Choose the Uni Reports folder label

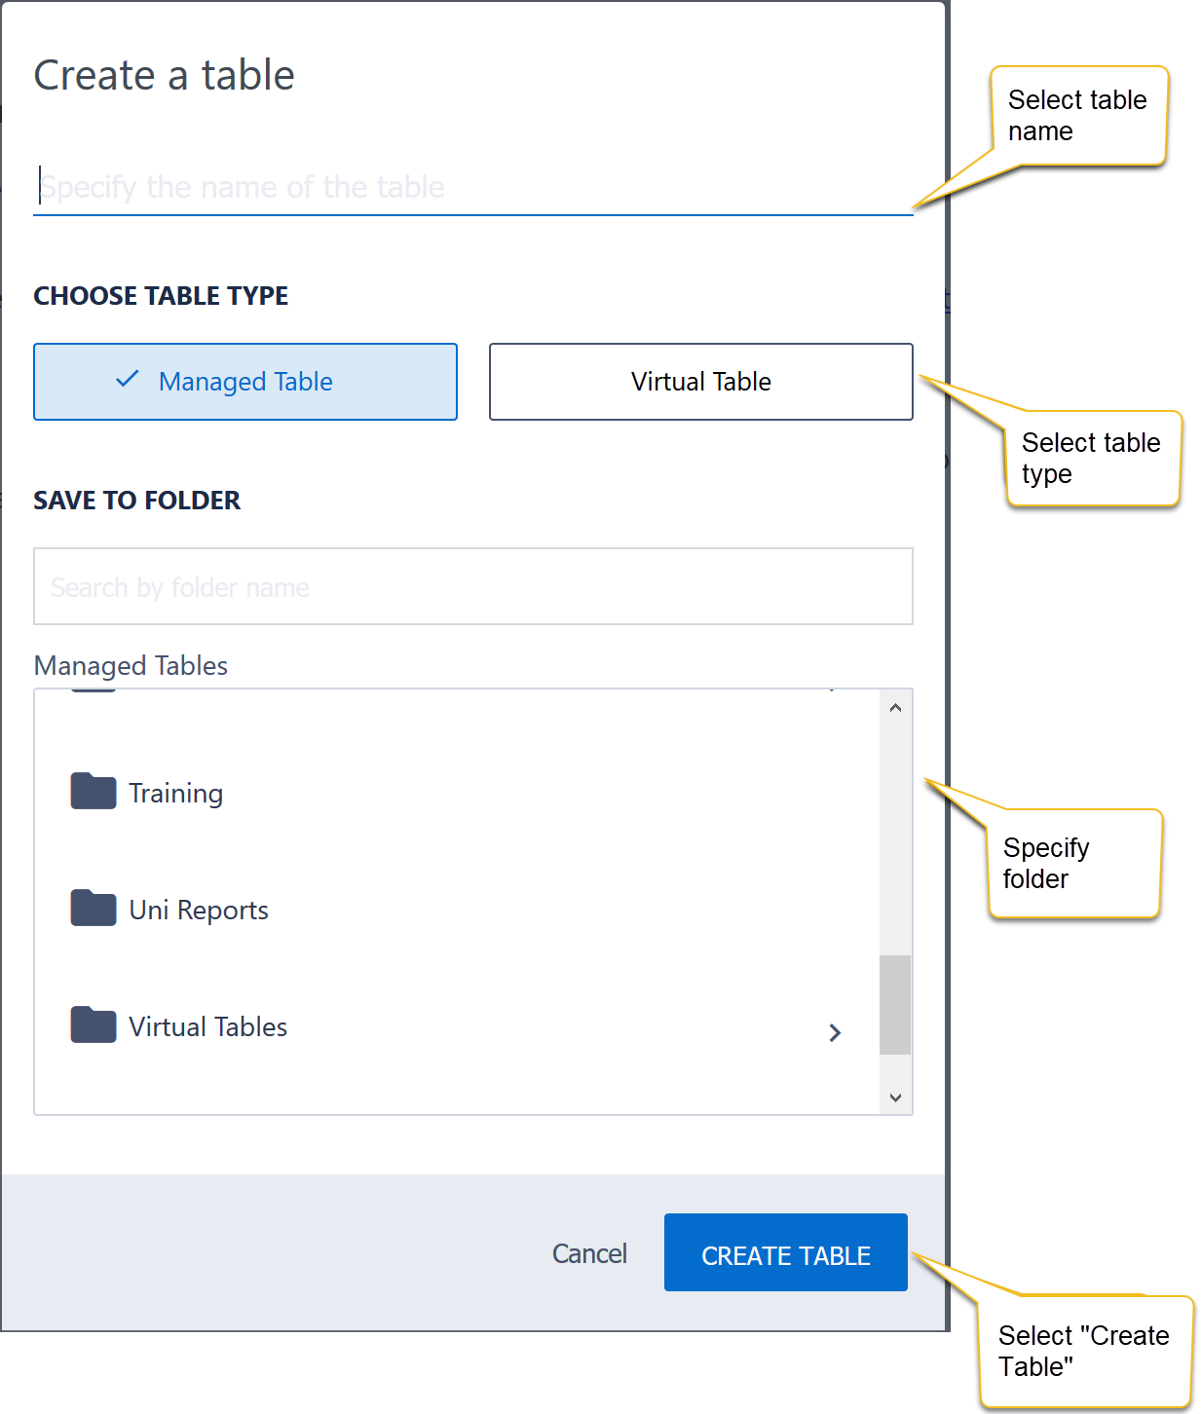(x=199, y=911)
